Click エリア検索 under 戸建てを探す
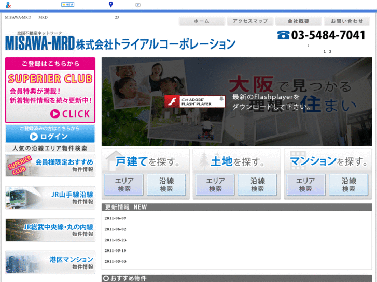Viewport: 377px width, 282px height. 124,185
